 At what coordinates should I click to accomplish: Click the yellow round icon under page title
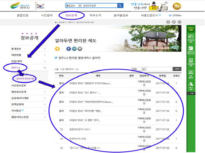(x=57, y=49)
